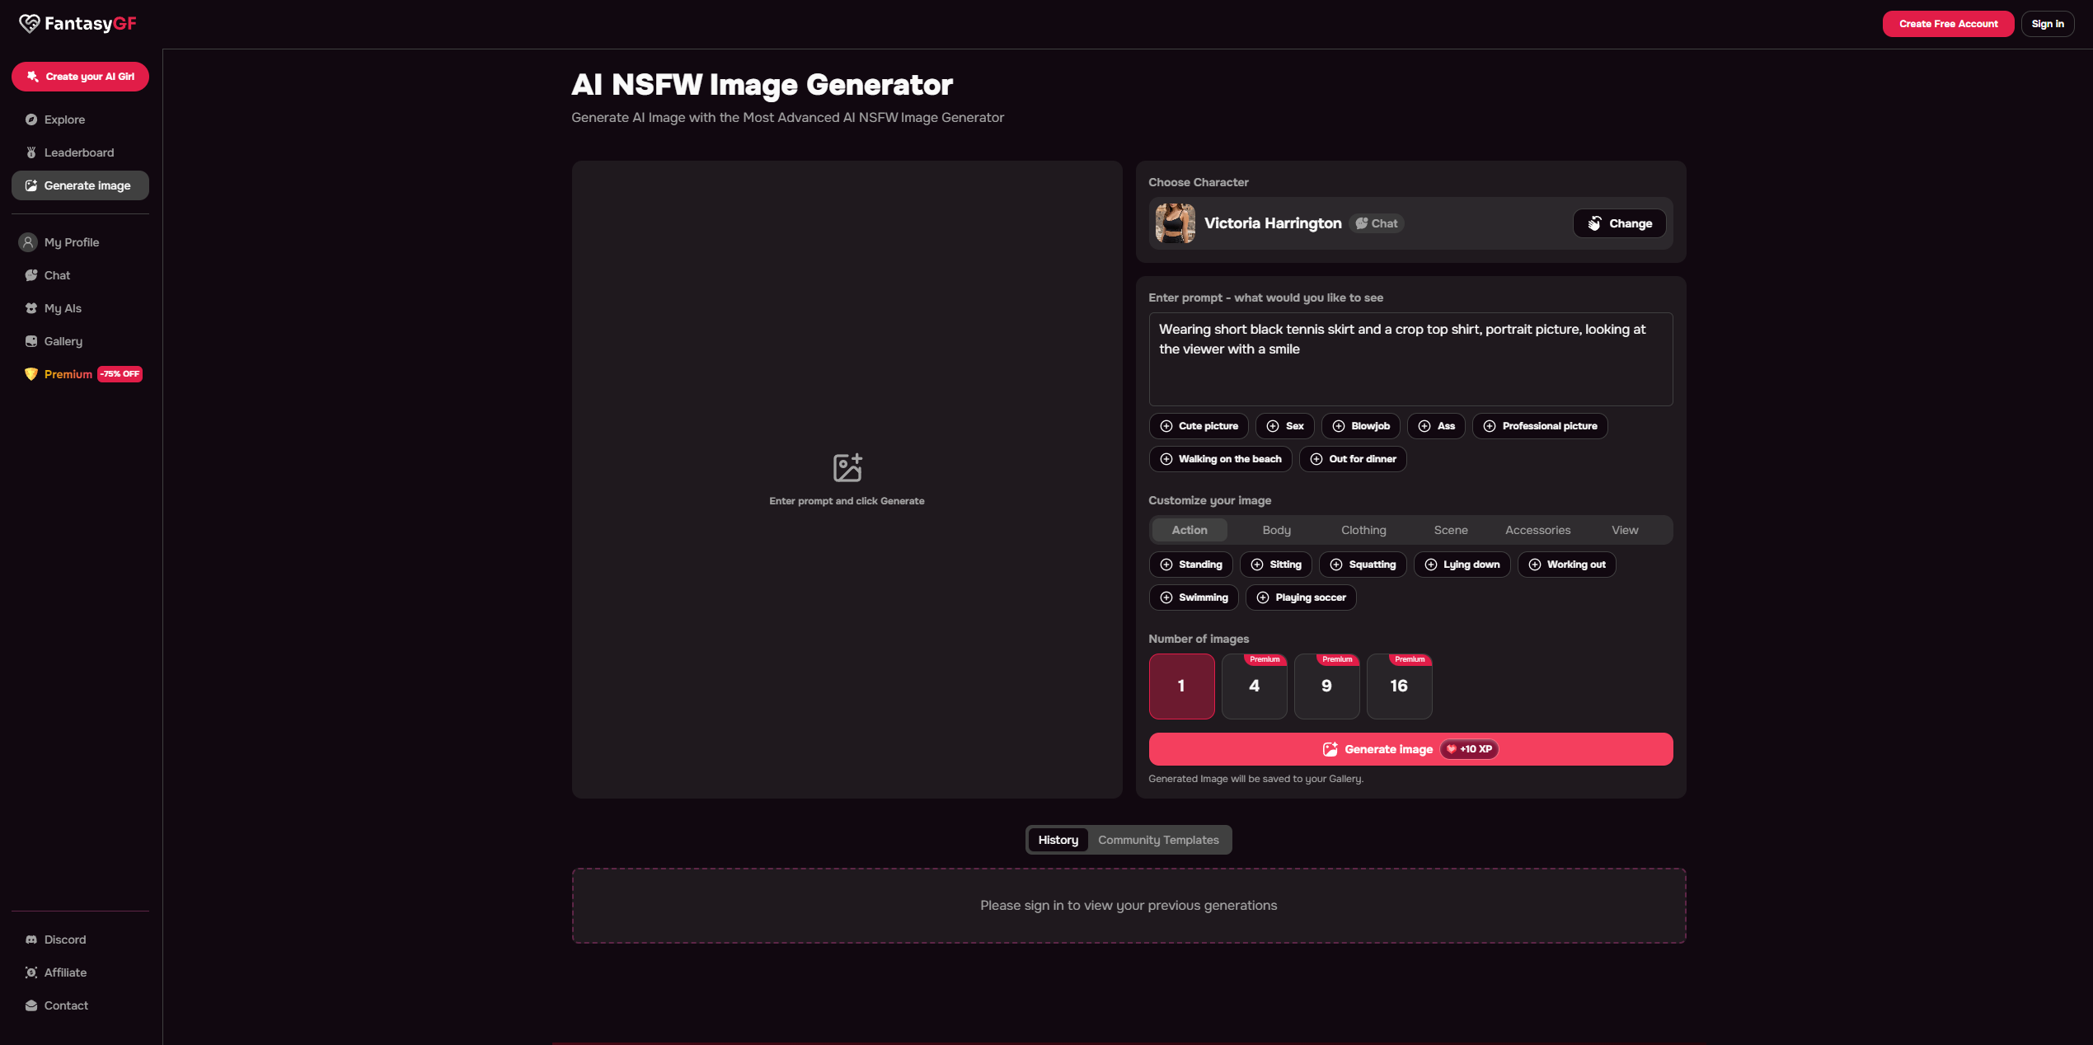This screenshot has height=1045, width=2093.
Task: Expand the Clothing customization tab
Action: pos(1363,530)
